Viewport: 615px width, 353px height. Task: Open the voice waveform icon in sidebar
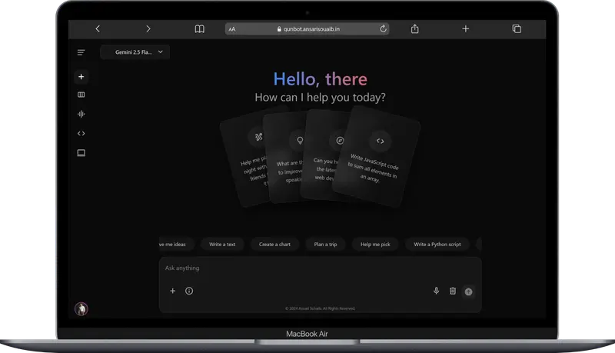tap(81, 114)
